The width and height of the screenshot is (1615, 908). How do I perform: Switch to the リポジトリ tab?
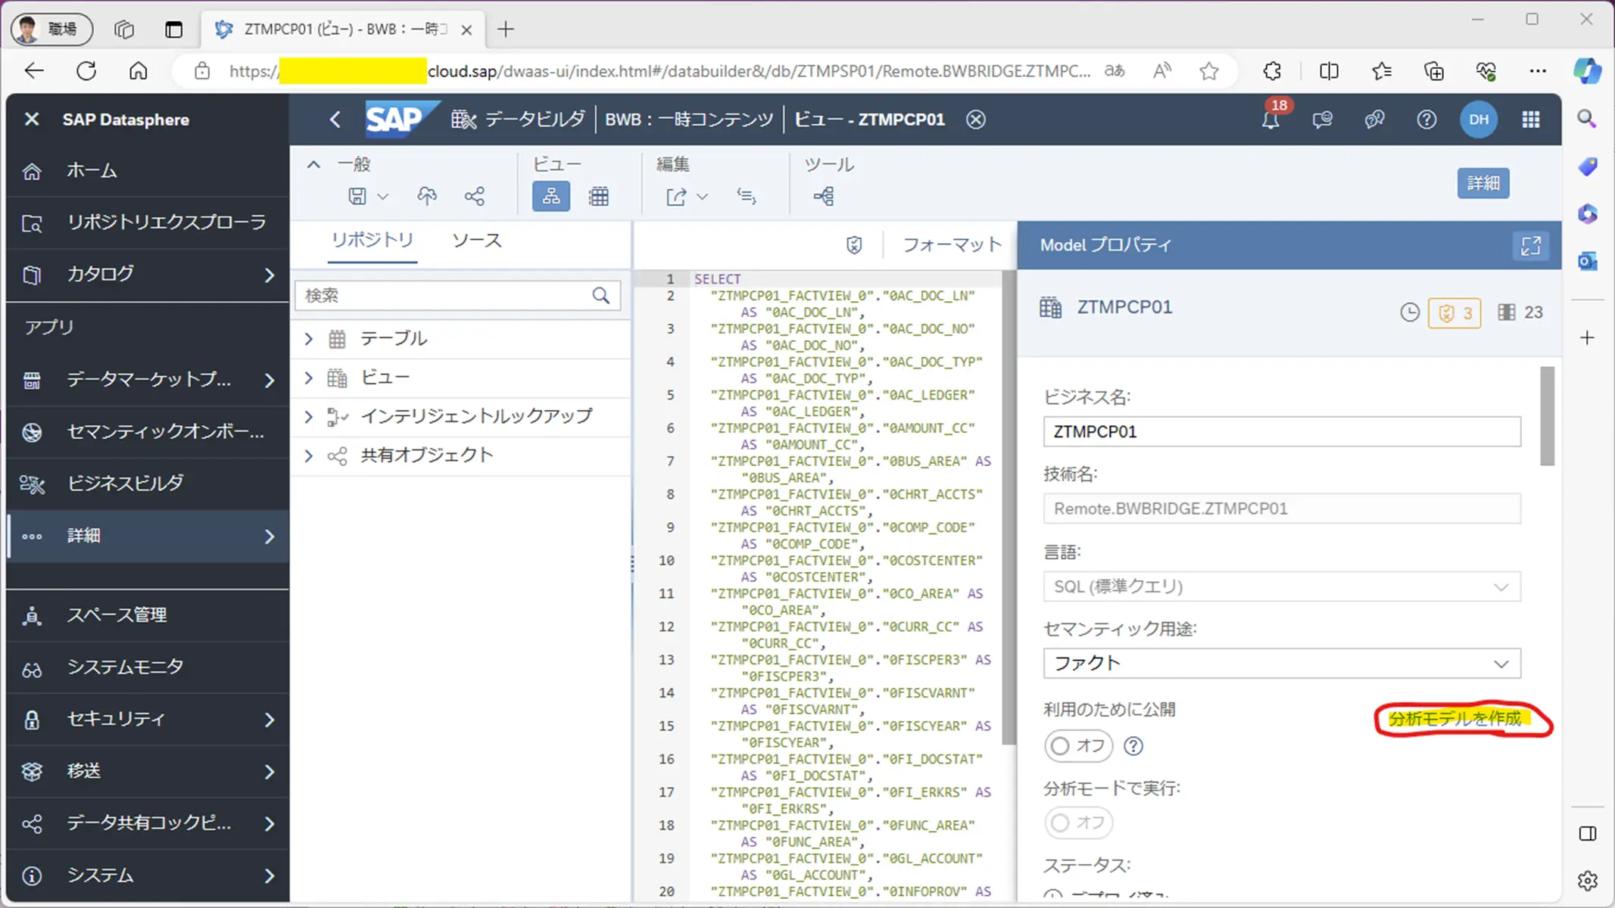pyautogui.click(x=373, y=241)
